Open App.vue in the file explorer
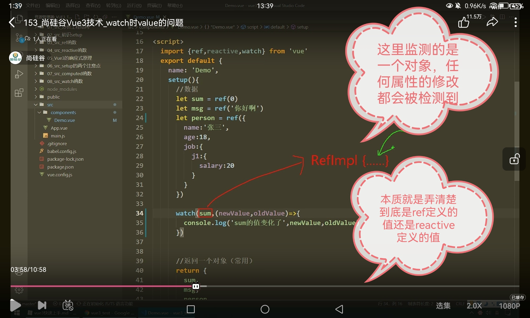Image resolution: width=530 pixels, height=318 pixels. (x=59, y=128)
